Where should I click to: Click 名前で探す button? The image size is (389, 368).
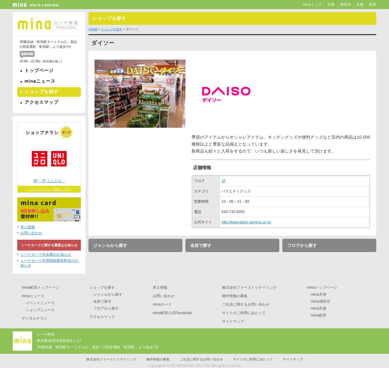232,245
